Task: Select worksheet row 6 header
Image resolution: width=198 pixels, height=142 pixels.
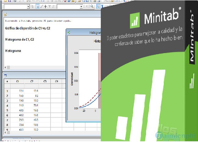Action: [x=7, y=115]
